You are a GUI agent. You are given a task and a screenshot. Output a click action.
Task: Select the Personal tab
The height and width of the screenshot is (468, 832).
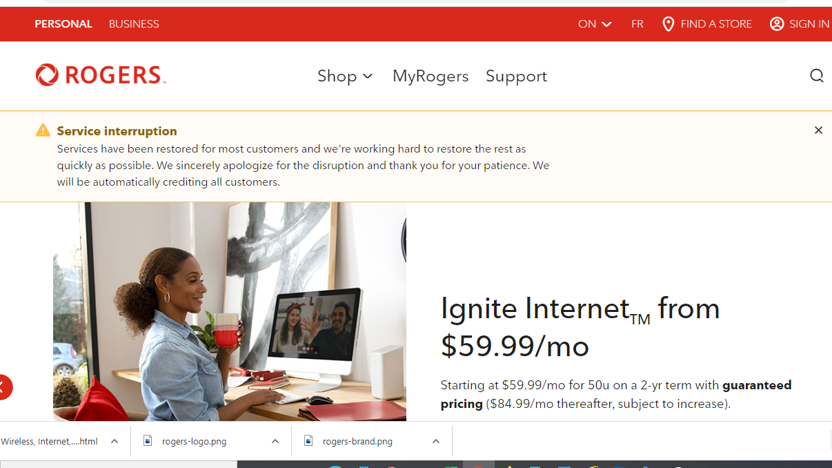coord(63,24)
